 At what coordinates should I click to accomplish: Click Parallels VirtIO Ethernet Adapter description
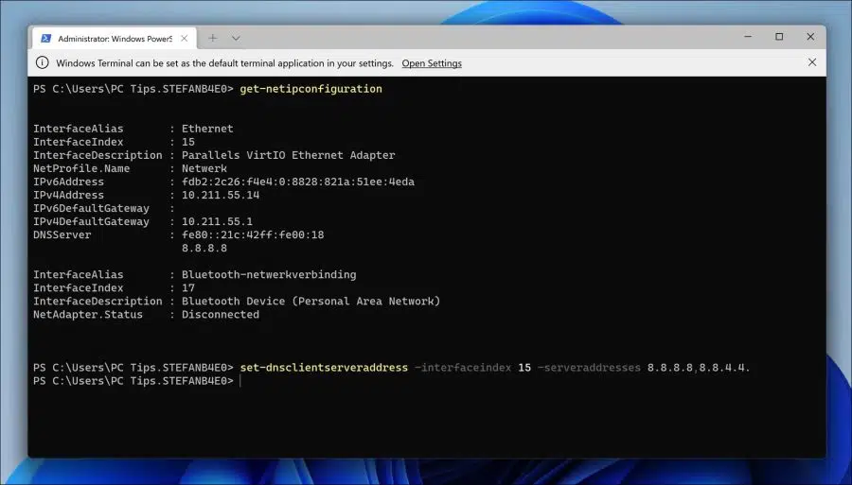(289, 155)
